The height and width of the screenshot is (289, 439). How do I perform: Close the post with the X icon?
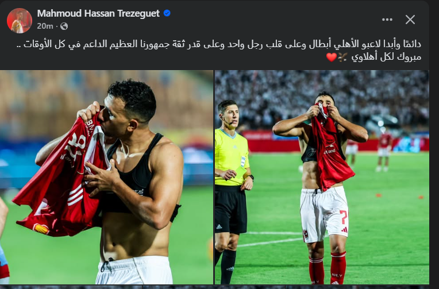[x=410, y=20]
